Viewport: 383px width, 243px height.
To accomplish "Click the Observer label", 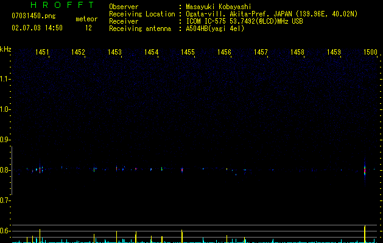I will [124, 7].
